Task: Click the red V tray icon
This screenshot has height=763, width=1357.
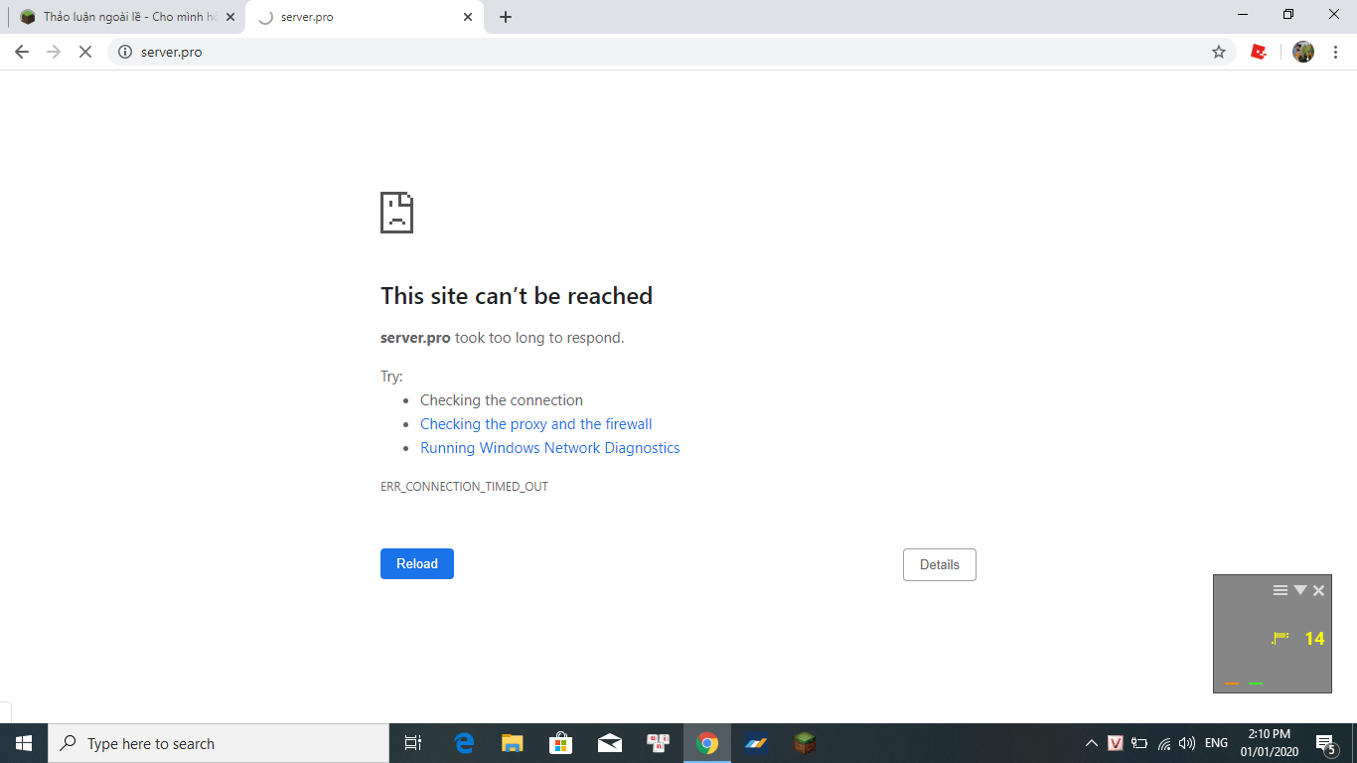Action: pyautogui.click(x=1116, y=743)
